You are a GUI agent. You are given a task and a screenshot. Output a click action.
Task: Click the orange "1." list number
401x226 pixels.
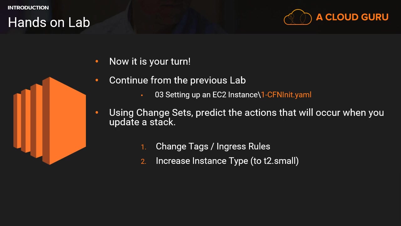coord(143,147)
